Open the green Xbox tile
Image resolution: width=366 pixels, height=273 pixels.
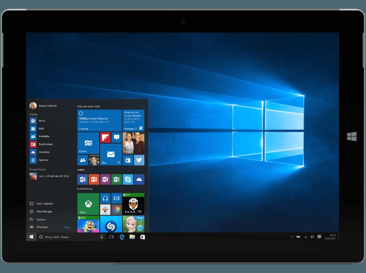(88, 204)
